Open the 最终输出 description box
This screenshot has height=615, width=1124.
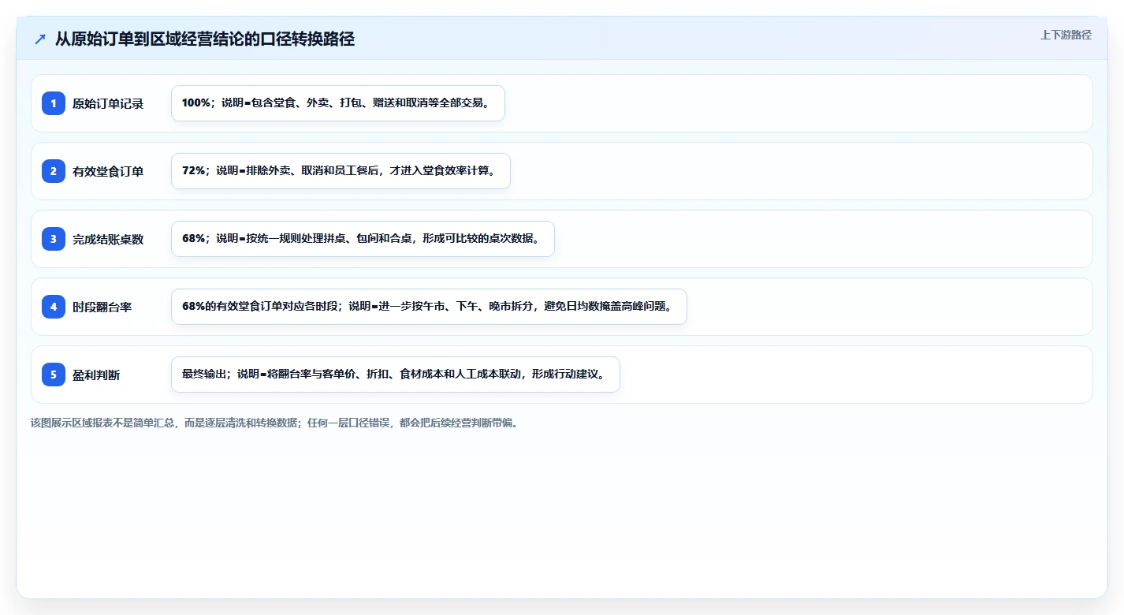pyautogui.click(x=396, y=375)
